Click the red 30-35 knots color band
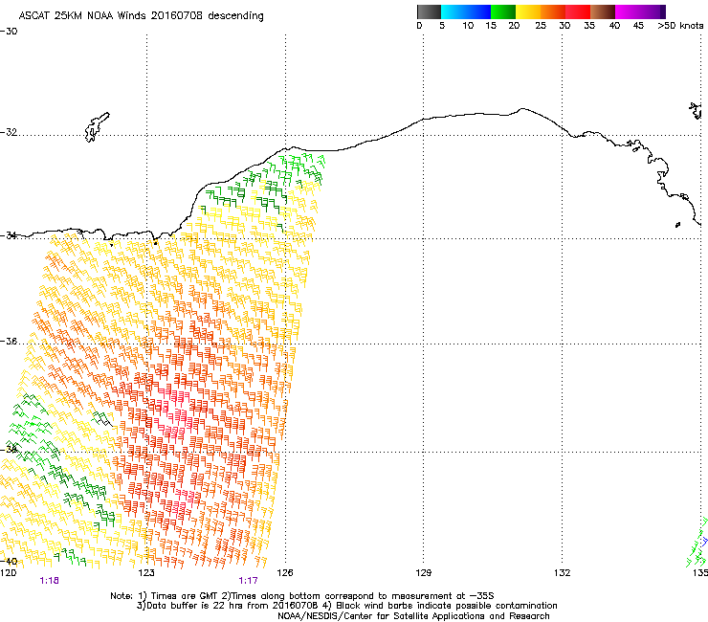 578,11
